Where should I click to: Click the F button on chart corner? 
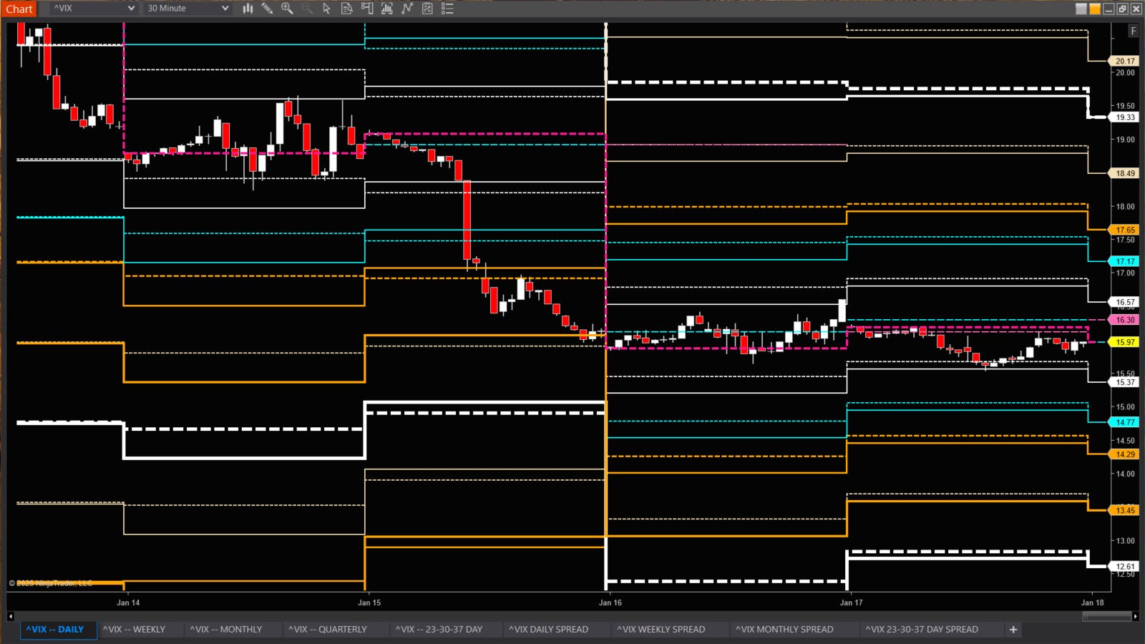point(1133,31)
